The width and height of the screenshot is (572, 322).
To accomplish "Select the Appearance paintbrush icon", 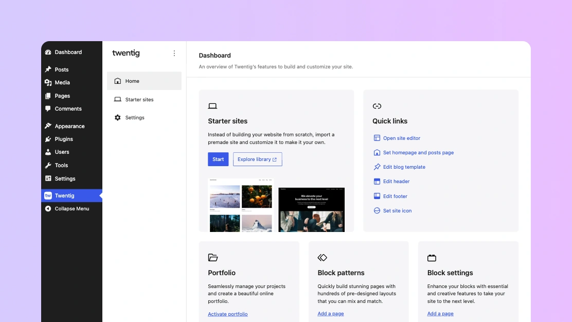I will [x=49, y=126].
